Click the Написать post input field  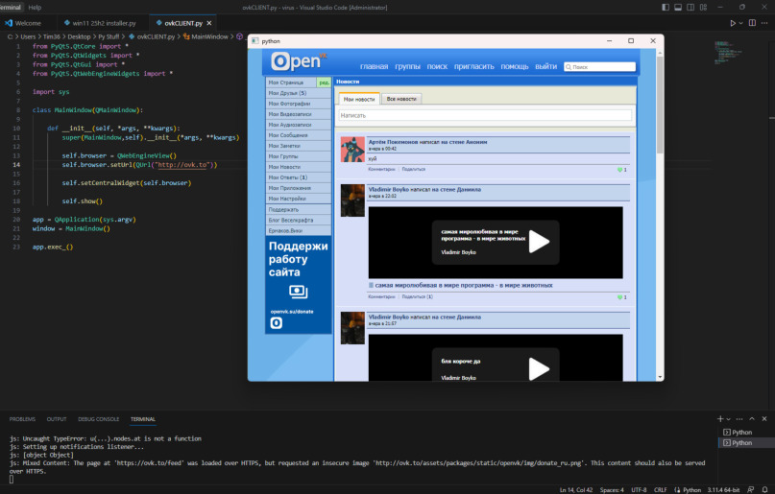click(x=484, y=115)
